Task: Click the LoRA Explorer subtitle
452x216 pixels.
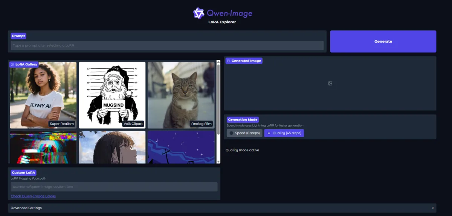Action: tap(222, 22)
